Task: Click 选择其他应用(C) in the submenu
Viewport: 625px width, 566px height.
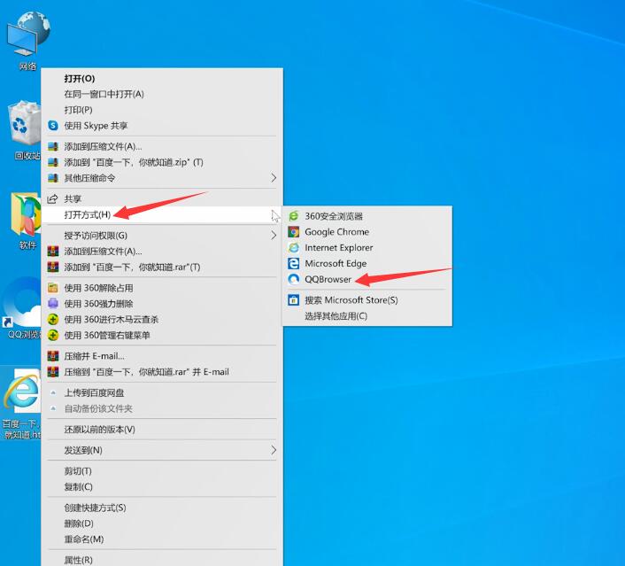Action: [x=336, y=316]
